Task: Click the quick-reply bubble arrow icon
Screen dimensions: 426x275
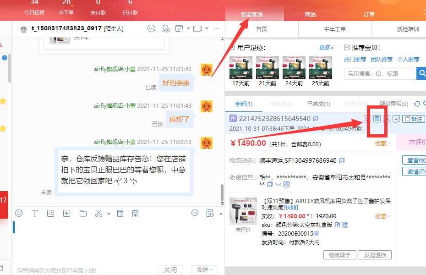Action: [x=195, y=213]
